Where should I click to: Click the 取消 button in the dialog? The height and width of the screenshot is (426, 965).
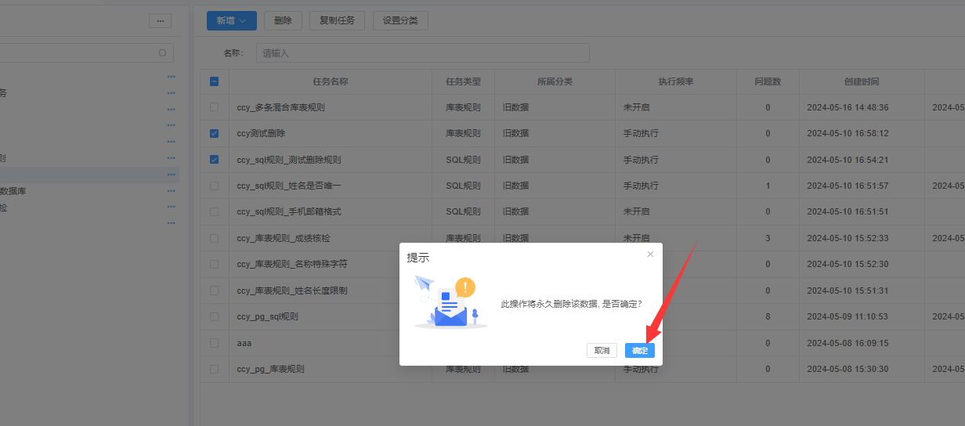pyautogui.click(x=602, y=350)
